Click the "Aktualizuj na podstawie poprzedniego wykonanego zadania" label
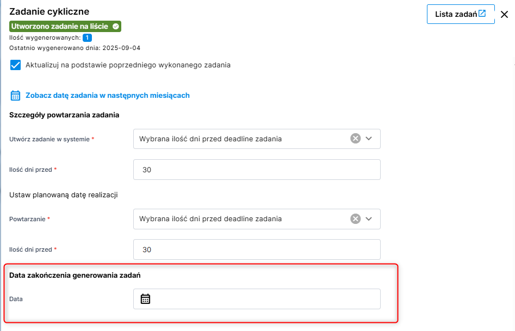 point(128,65)
